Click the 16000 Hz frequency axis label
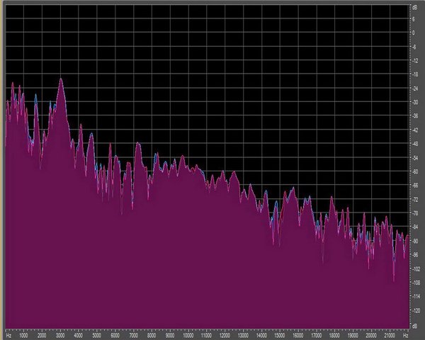The image size is (425, 340). click(298, 336)
